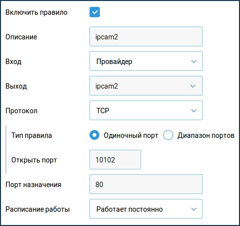The height and width of the screenshot is (226, 240).
Task: Open the Протокол dropdown showing TCP
Action: 146,110
